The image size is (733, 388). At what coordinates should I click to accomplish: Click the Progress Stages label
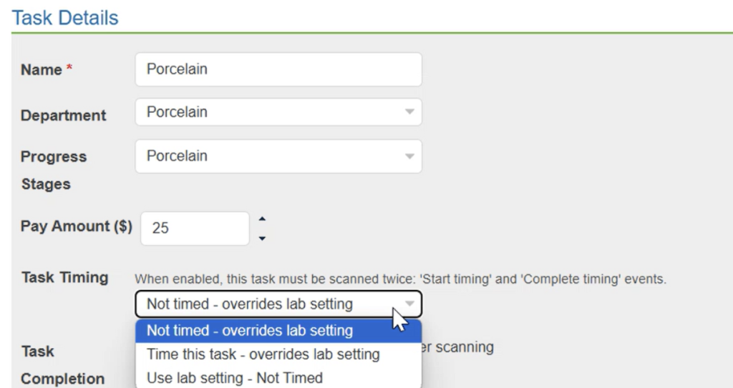click(54, 170)
